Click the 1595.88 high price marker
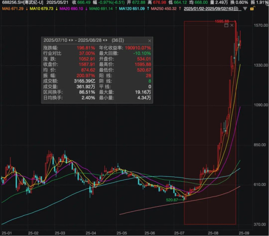 [222, 21]
